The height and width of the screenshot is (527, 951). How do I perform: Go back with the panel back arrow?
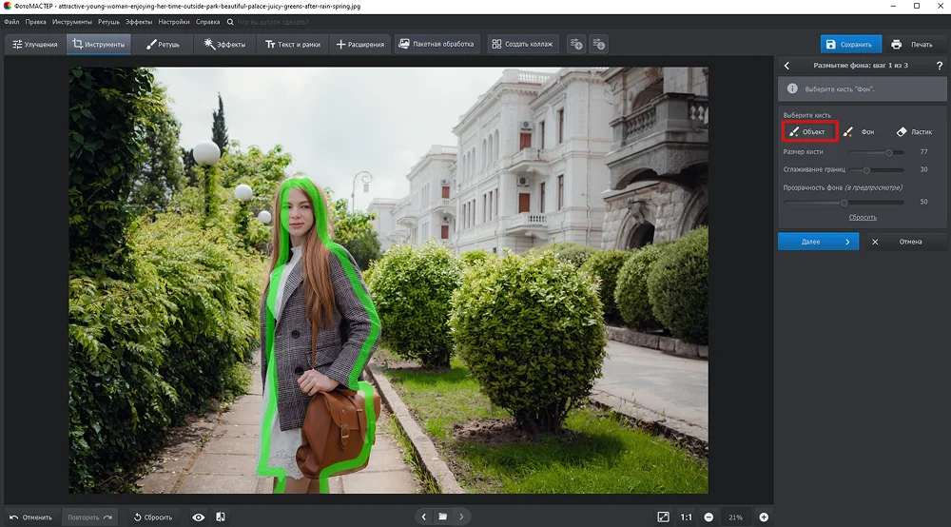(787, 66)
